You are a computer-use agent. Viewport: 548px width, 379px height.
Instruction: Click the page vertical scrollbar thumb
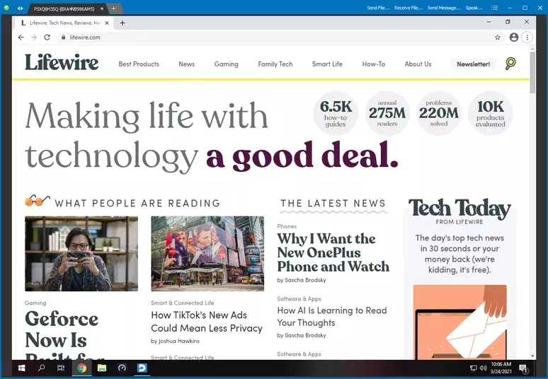pyautogui.click(x=532, y=73)
